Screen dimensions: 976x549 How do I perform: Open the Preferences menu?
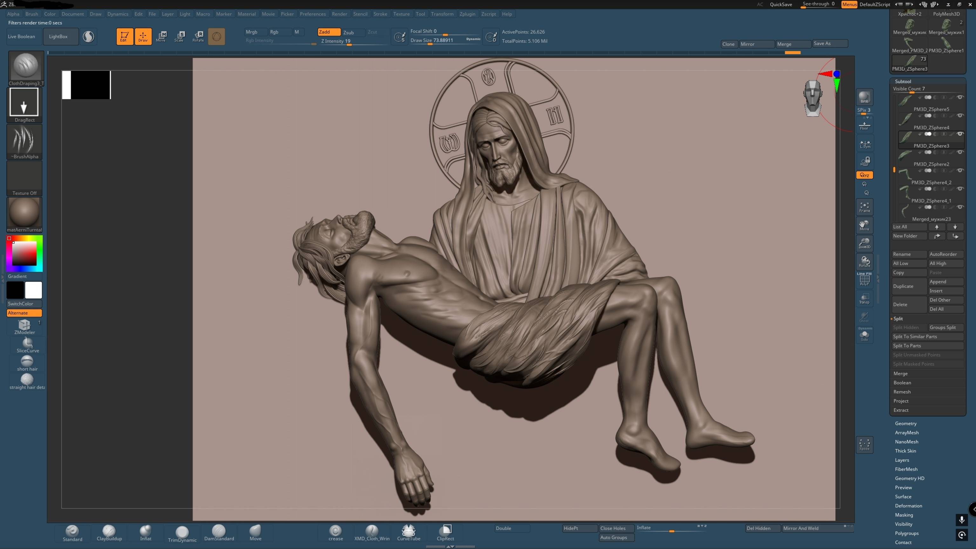[313, 14]
